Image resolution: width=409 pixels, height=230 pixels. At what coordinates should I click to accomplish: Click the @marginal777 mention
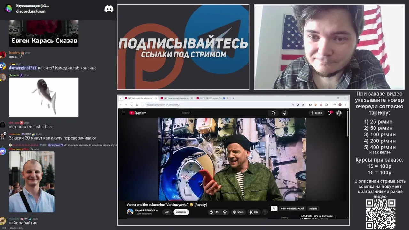click(x=23, y=68)
